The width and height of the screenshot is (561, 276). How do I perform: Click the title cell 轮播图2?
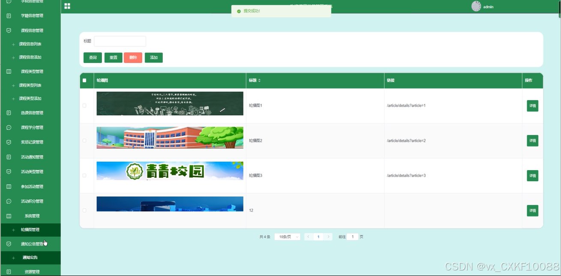tap(255, 141)
